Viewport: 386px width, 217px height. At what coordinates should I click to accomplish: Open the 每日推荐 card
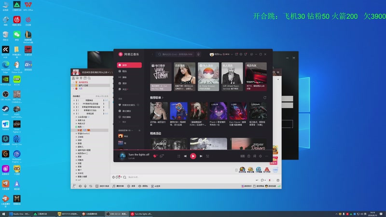[x=161, y=77]
